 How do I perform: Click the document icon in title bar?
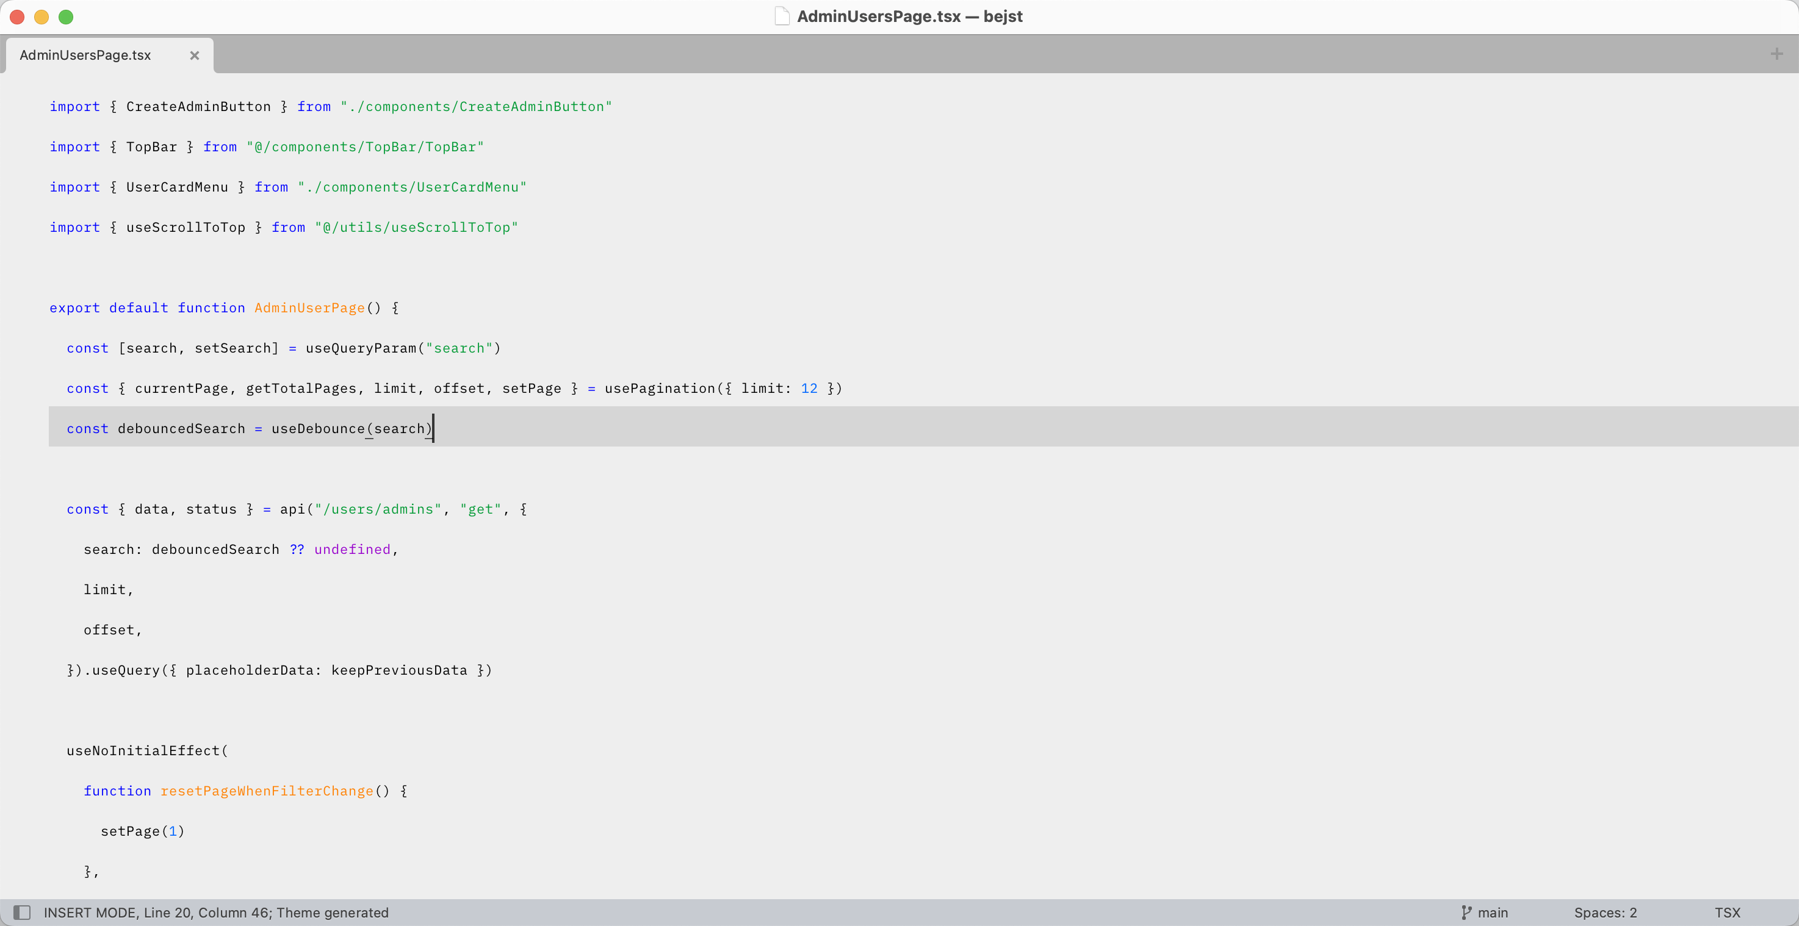(782, 16)
